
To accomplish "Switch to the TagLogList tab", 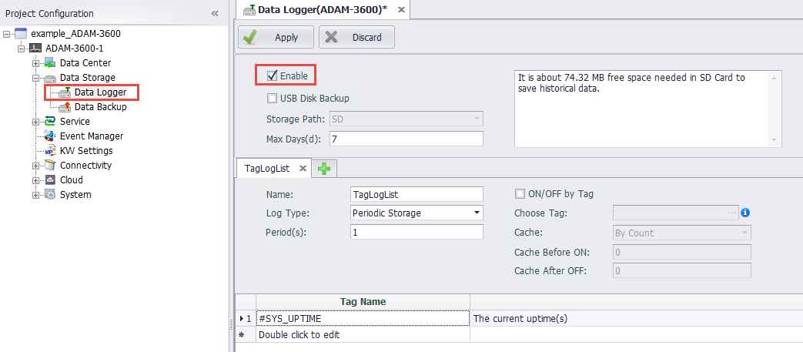I will 266,169.
